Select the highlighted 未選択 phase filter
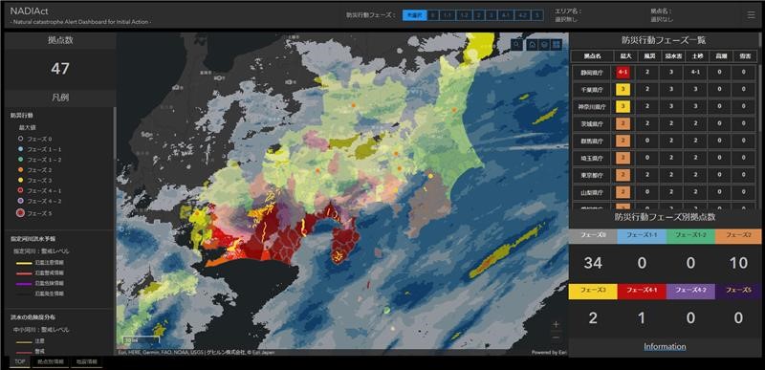 pos(414,15)
